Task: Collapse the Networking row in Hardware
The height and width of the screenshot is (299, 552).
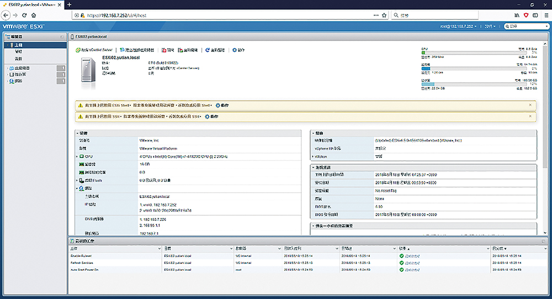Action: 77,188
